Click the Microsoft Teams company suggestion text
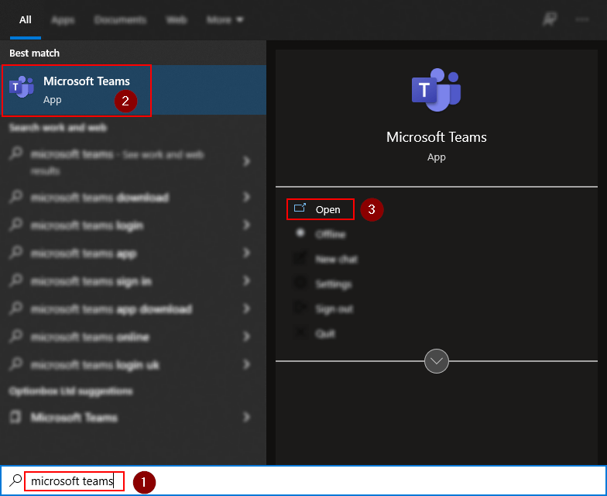 (74, 417)
